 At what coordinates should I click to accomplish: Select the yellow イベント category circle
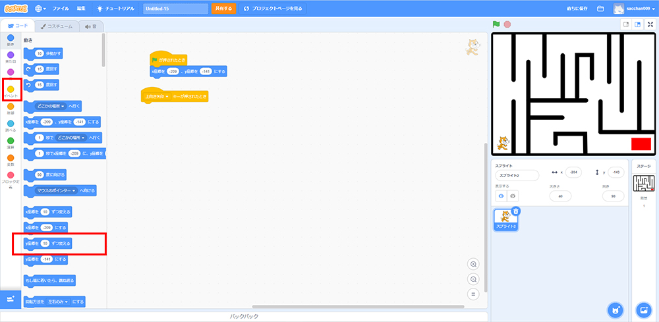pyautogui.click(x=11, y=90)
